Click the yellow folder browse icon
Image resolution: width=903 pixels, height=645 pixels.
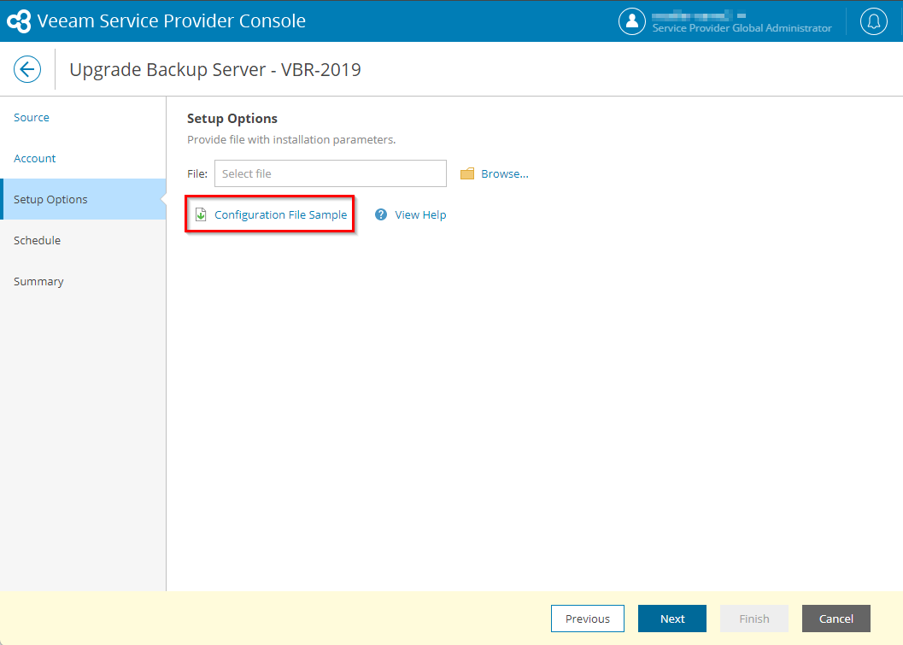coord(467,173)
